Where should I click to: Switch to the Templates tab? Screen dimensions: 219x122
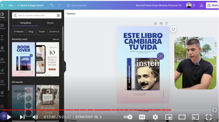pos(25,23)
